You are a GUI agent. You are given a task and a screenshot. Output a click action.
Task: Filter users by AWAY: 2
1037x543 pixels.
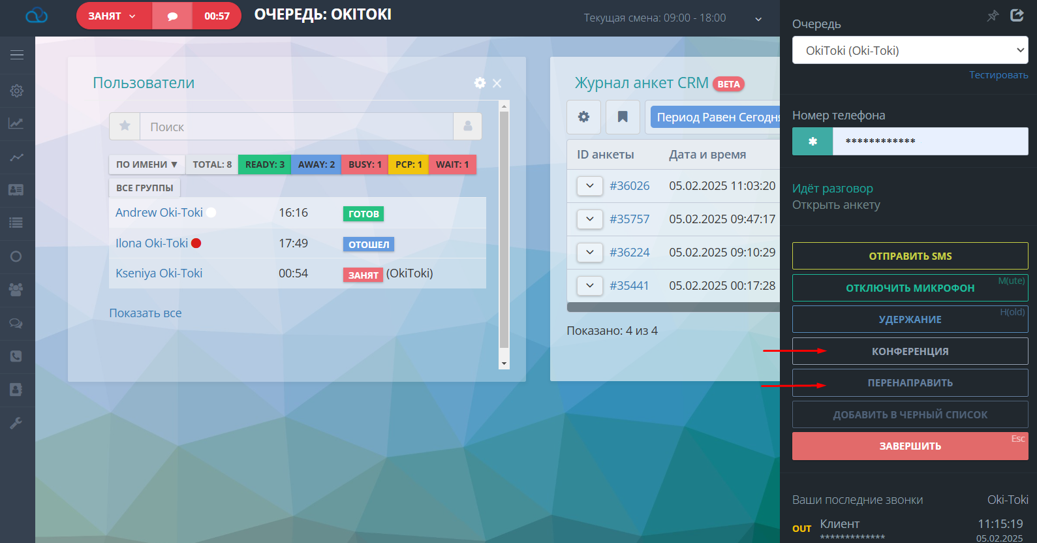coord(317,164)
